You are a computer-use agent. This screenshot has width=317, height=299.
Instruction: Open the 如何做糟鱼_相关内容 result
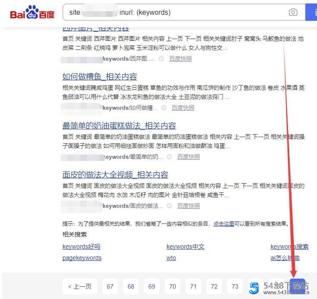[100, 77]
